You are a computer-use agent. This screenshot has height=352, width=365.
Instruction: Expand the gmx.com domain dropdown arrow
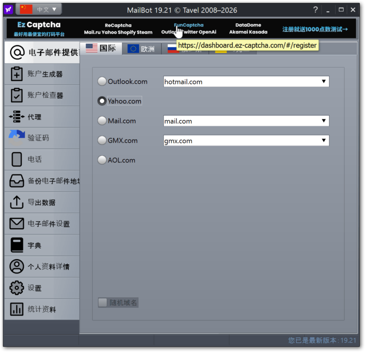pos(323,140)
